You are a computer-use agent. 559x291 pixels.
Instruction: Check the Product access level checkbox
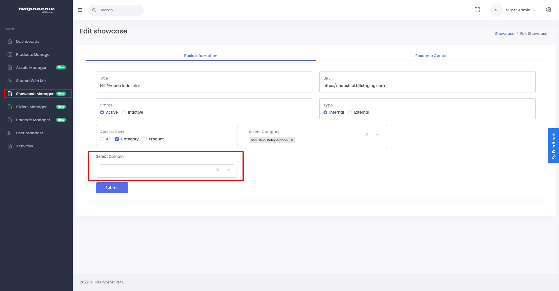(x=145, y=139)
